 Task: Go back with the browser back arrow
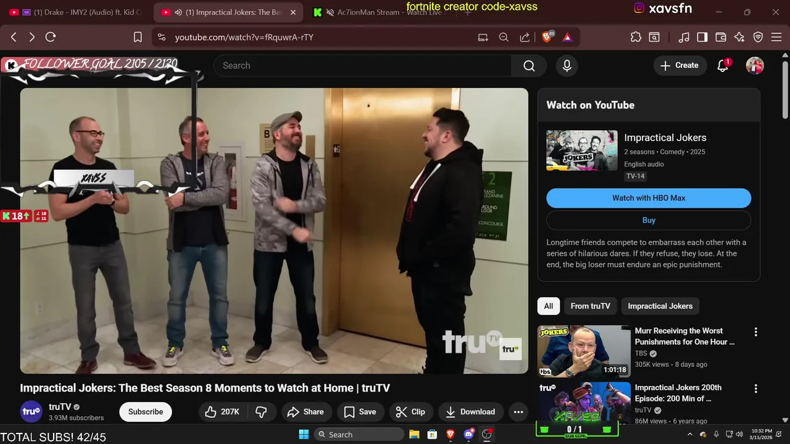coord(14,37)
